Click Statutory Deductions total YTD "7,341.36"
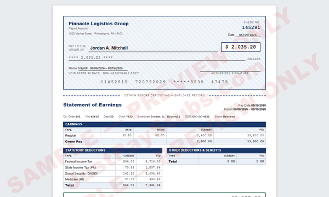Image resolution: width=329 pixels, height=197 pixels. point(153,186)
